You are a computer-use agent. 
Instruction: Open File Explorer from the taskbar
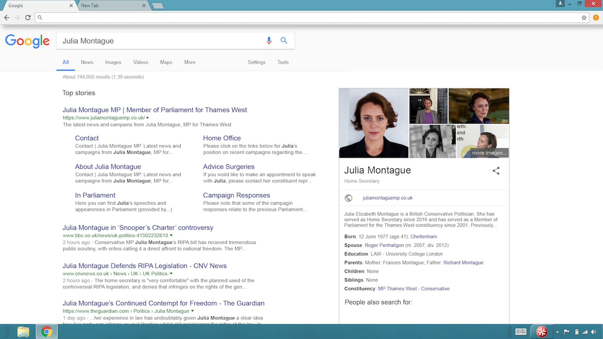point(23,332)
